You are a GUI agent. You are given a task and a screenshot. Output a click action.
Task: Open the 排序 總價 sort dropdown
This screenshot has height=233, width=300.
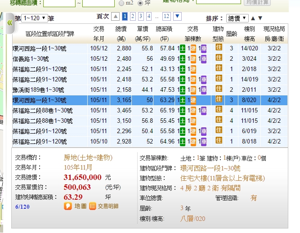click(237, 18)
